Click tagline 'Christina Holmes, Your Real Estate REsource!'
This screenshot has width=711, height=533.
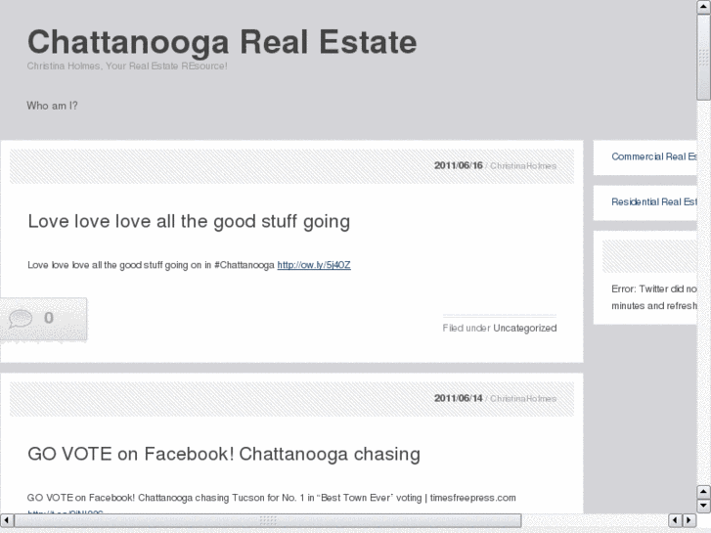(x=127, y=67)
